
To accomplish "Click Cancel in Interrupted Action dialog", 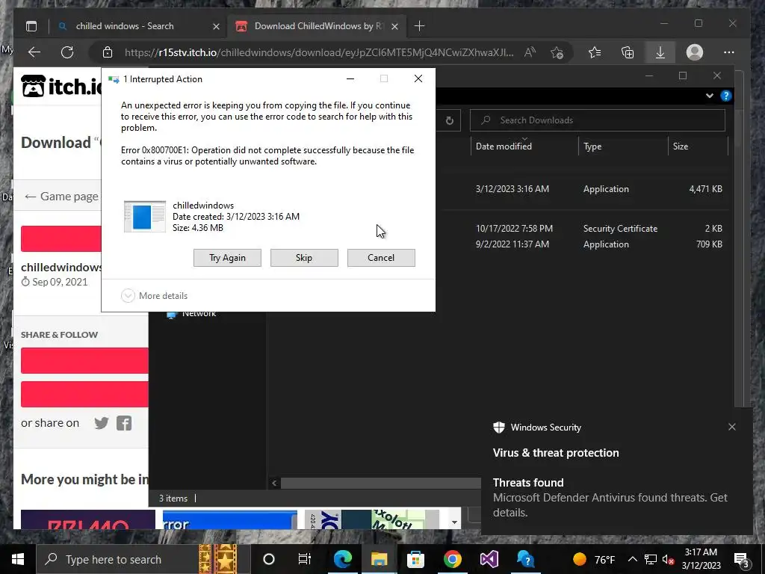I will (x=381, y=258).
